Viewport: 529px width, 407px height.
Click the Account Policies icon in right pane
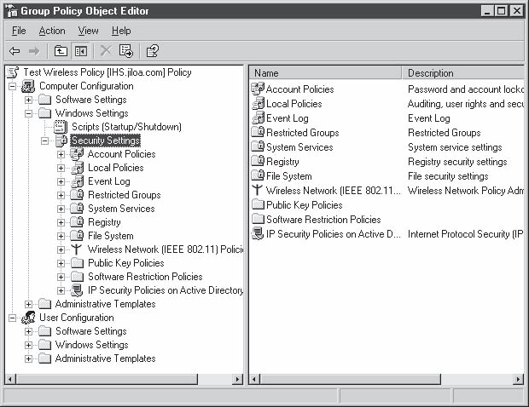[x=258, y=89]
